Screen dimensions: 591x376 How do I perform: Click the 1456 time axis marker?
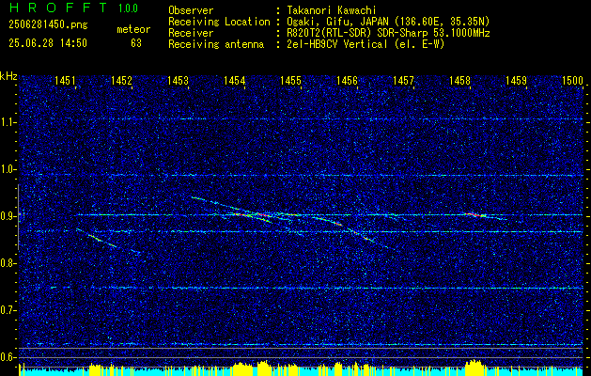click(347, 81)
